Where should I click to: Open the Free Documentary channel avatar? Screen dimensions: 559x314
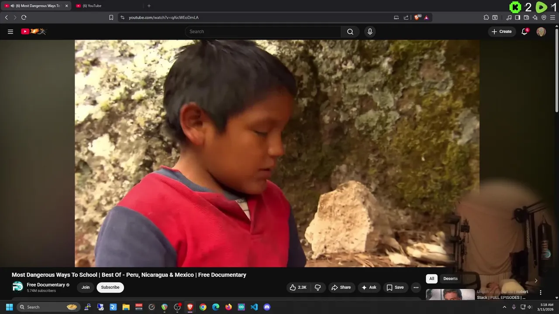tap(17, 287)
